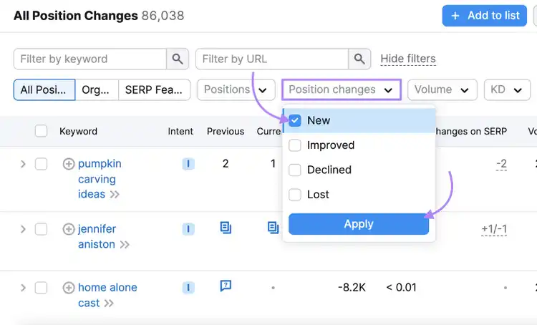Collapse the Position changes dropdown

pyautogui.click(x=342, y=89)
